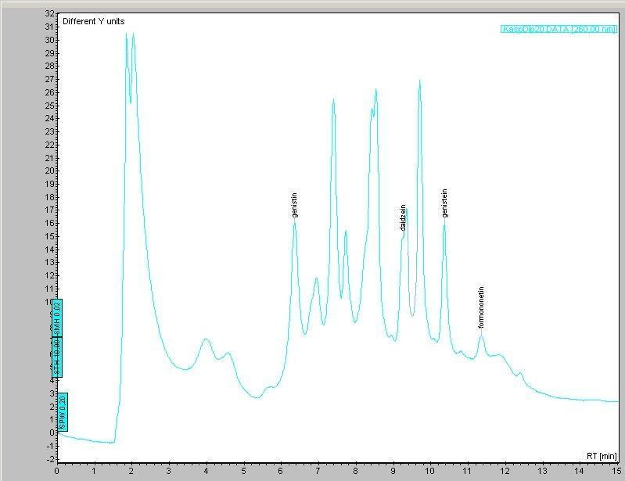Click the SPW 0.20 event marker
This screenshot has width=625, height=481.
coord(63,412)
